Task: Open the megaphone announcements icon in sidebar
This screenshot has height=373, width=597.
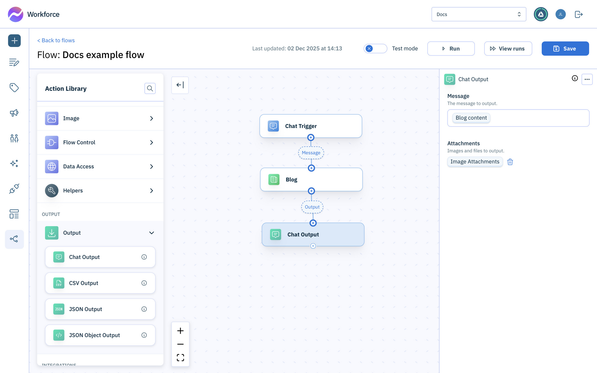Action: (x=14, y=113)
